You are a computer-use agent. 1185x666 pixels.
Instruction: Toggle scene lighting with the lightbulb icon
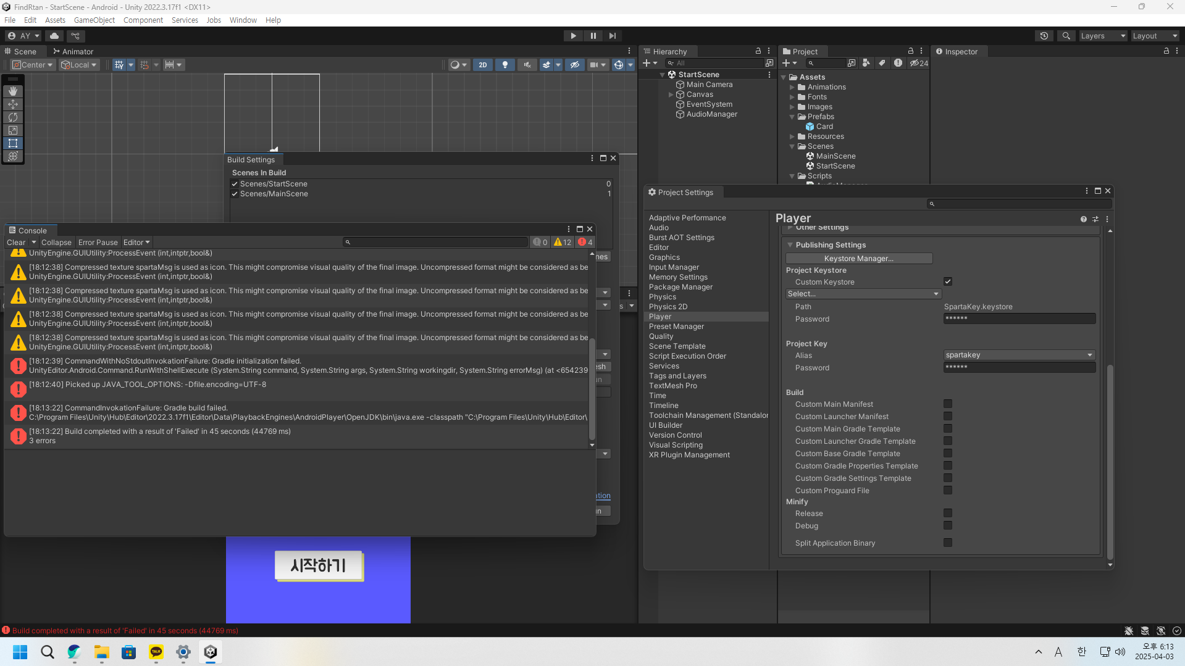coord(505,65)
